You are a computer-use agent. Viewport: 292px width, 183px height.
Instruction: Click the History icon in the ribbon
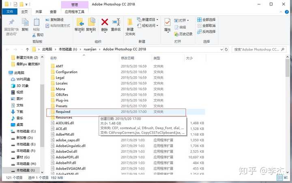tap(176, 34)
